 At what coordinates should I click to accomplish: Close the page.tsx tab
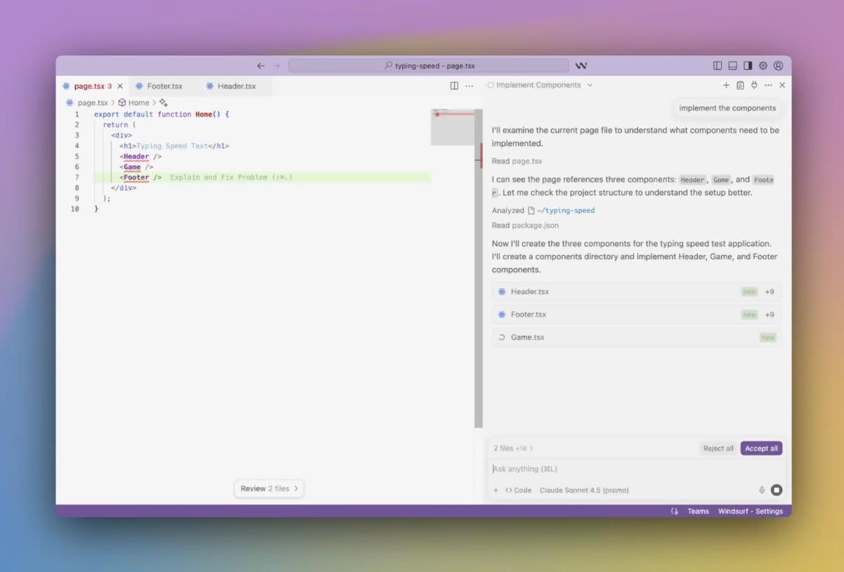(120, 86)
